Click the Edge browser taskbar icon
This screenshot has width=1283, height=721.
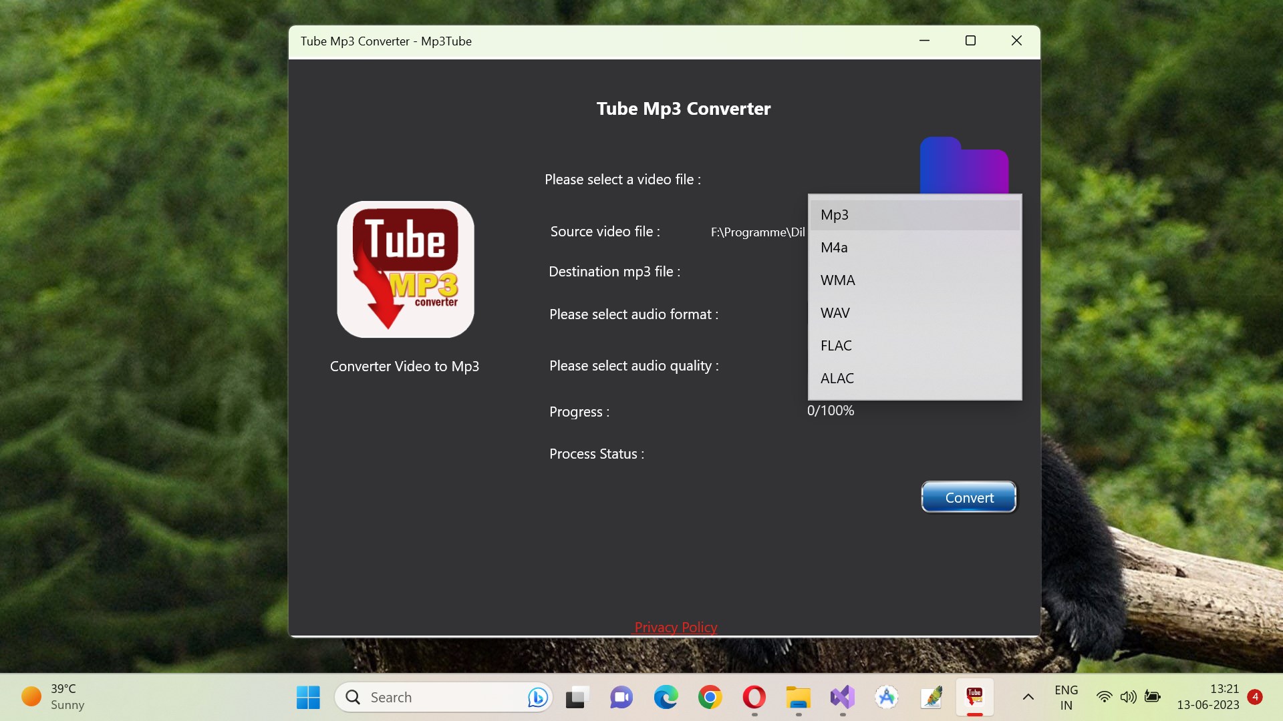(666, 697)
